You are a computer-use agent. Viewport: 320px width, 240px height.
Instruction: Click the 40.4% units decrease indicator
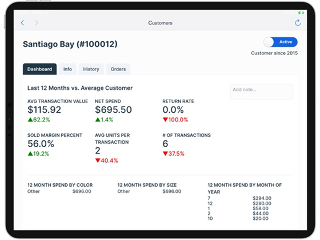coord(106,160)
